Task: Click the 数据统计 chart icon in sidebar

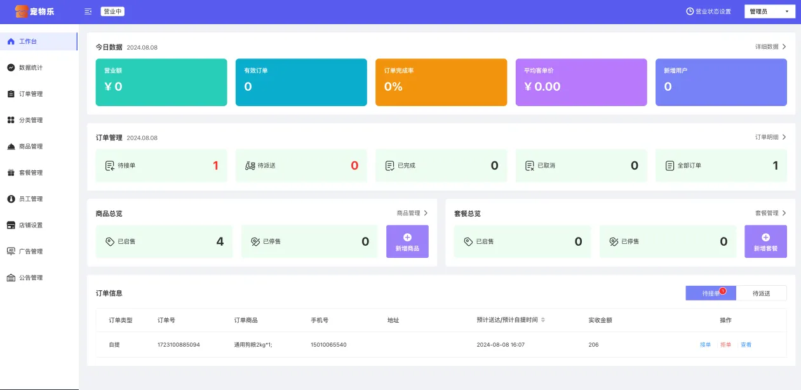Action: click(x=11, y=67)
